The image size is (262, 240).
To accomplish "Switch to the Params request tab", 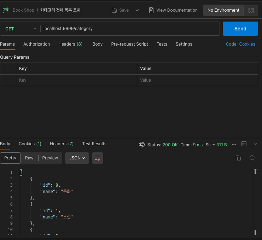I will pyautogui.click(x=7, y=44).
